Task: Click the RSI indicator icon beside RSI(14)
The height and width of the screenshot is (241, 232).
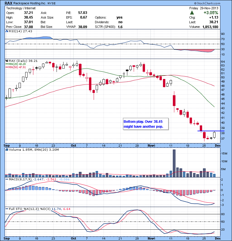Action: point(7,31)
